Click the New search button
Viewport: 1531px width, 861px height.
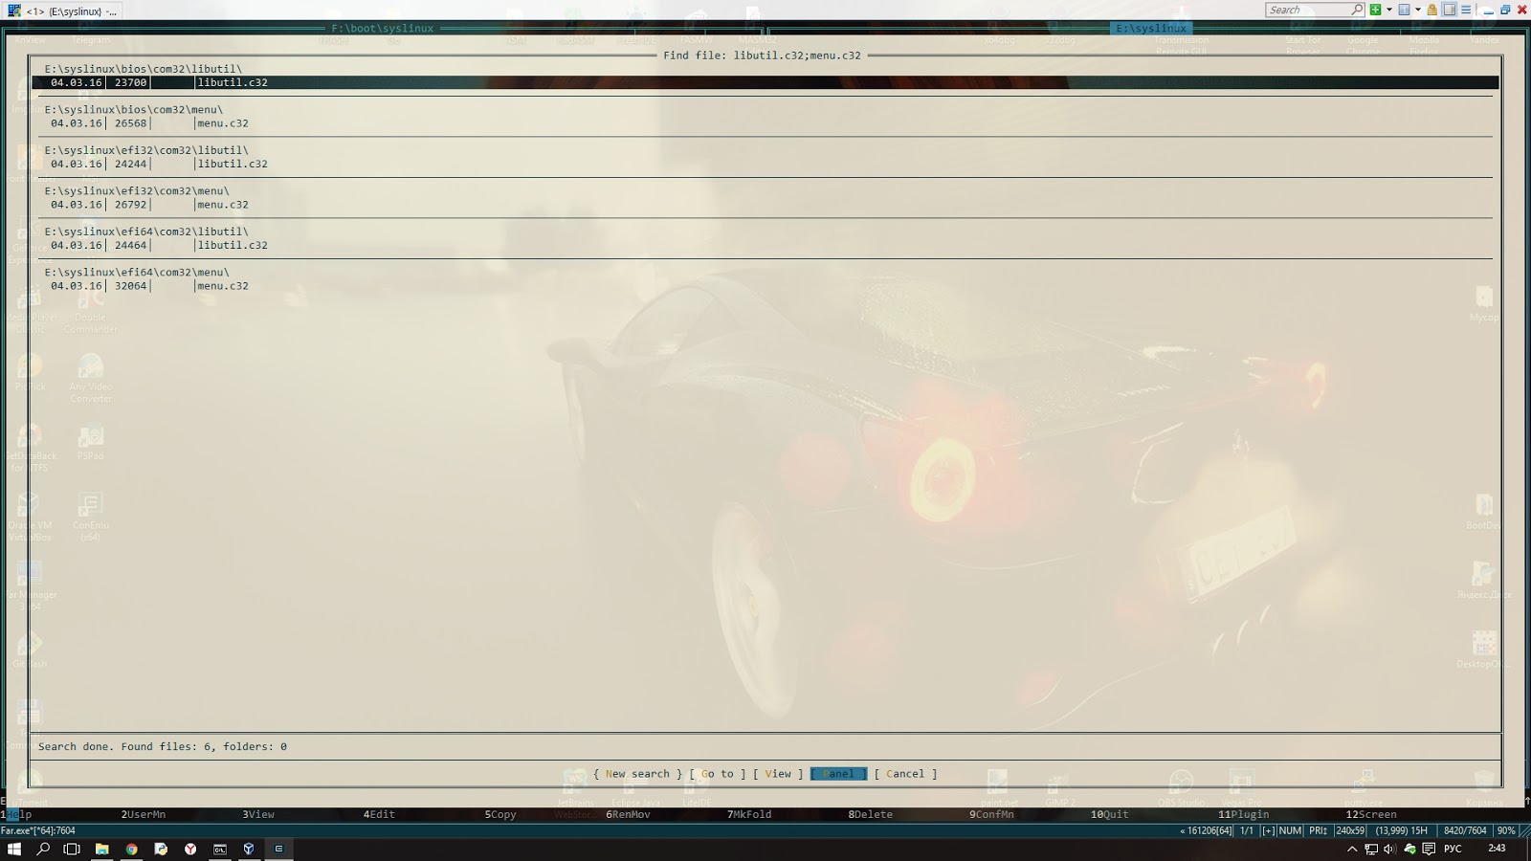point(637,774)
